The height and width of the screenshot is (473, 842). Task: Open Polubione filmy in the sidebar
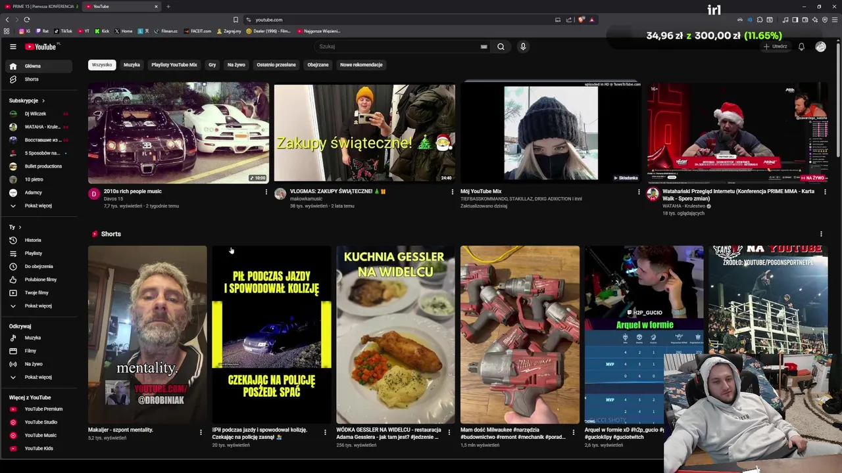(39, 279)
